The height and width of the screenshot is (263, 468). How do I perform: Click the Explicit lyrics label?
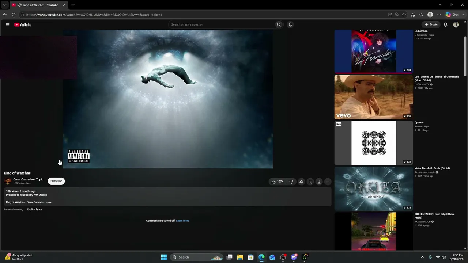coord(34,210)
